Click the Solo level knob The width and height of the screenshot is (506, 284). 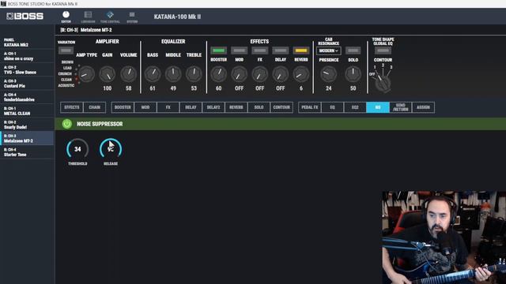coord(353,74)
